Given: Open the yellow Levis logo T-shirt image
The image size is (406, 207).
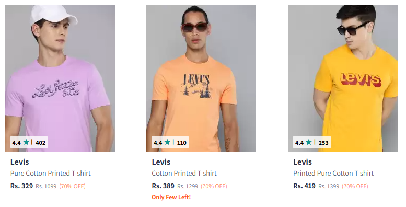Looking at the screenshot, I should tap(343, 78).
